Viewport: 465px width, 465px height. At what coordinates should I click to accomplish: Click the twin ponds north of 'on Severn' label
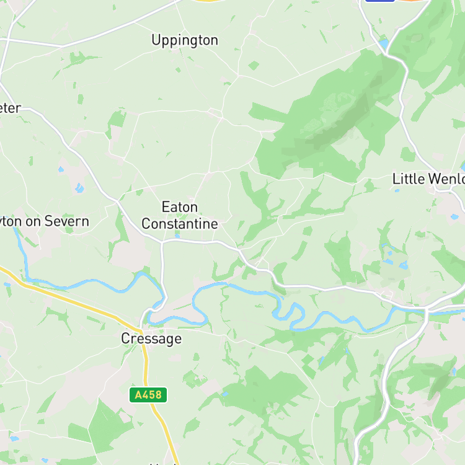pos(79,188)
